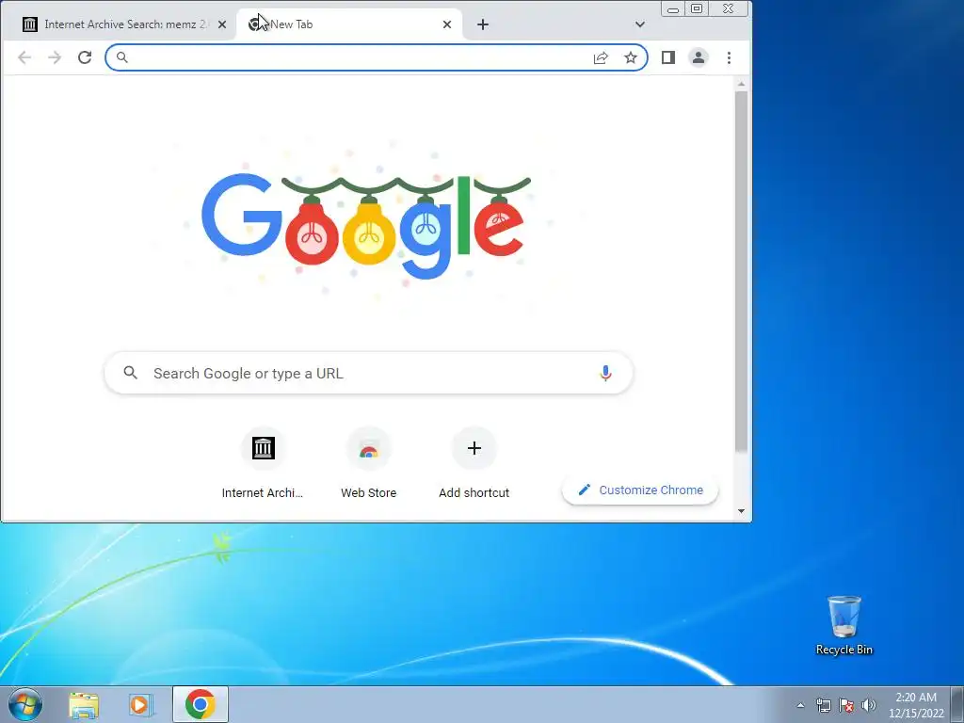
Task: Click the page scrollbar down arrow
Action: tap(741, 511)
